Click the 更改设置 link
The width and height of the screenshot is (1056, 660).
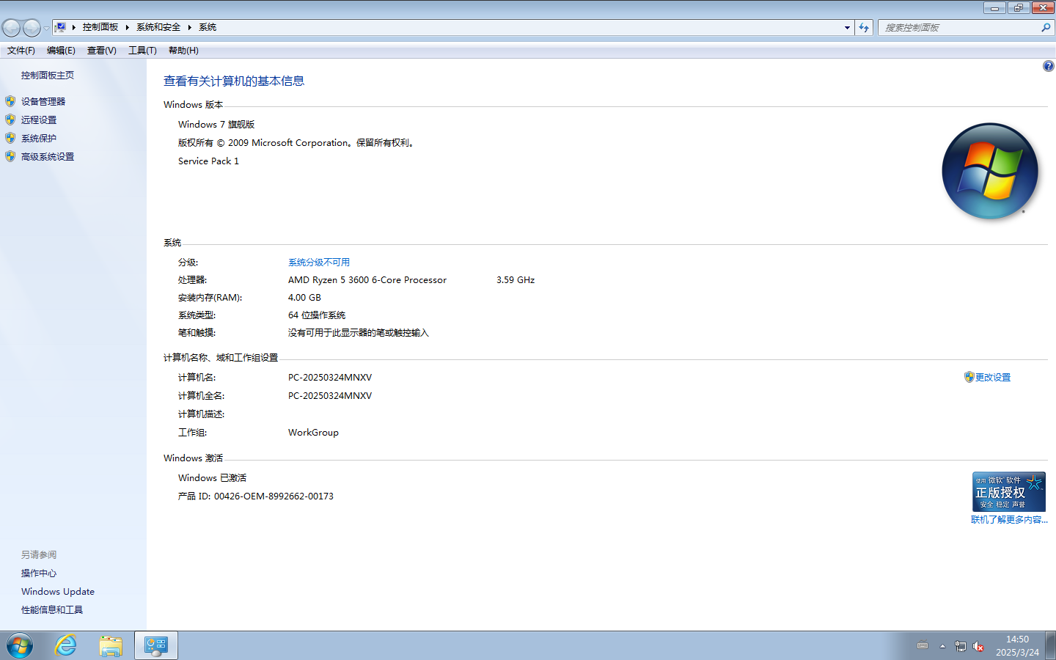pyautogui.click(x=992, y=377)
